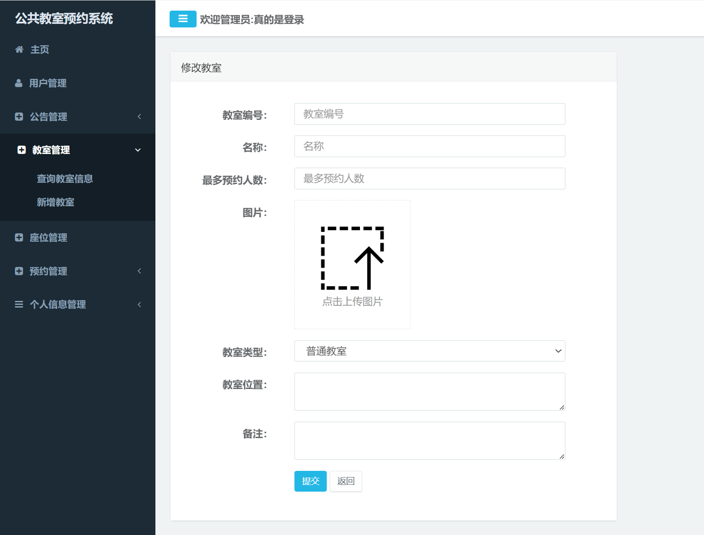704x535 pixels.
Task: Click the 修改教室 panel heading
Action: click(x=201, y=68)
